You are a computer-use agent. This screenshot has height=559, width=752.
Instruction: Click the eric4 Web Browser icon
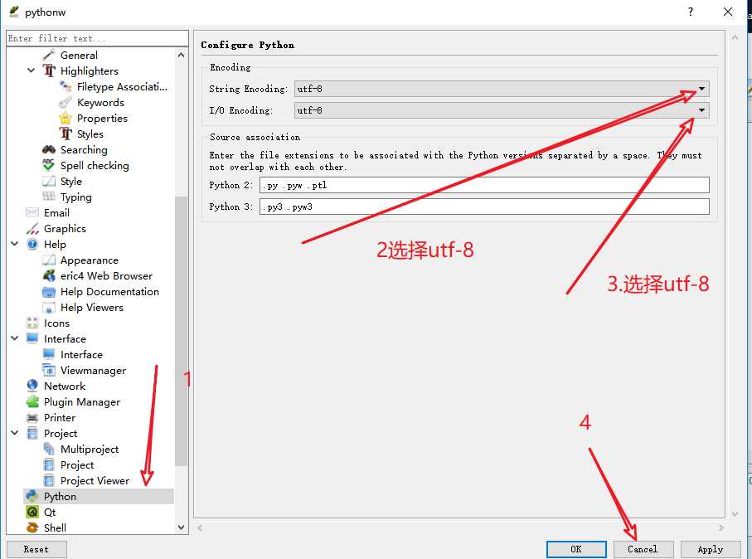tap(49, 276)
